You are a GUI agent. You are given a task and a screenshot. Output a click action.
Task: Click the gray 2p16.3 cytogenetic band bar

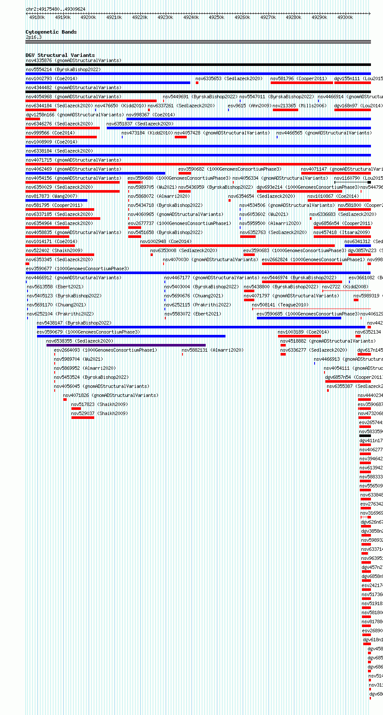[198, 42]
